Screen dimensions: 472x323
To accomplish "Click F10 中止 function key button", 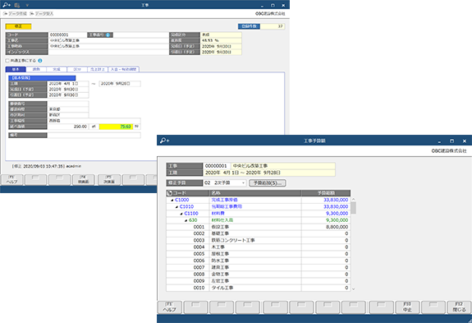I will tap(407, 307).
